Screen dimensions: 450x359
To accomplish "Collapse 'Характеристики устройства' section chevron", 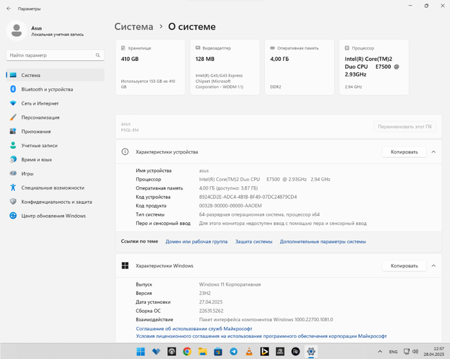I will click(x=434, y=152).
